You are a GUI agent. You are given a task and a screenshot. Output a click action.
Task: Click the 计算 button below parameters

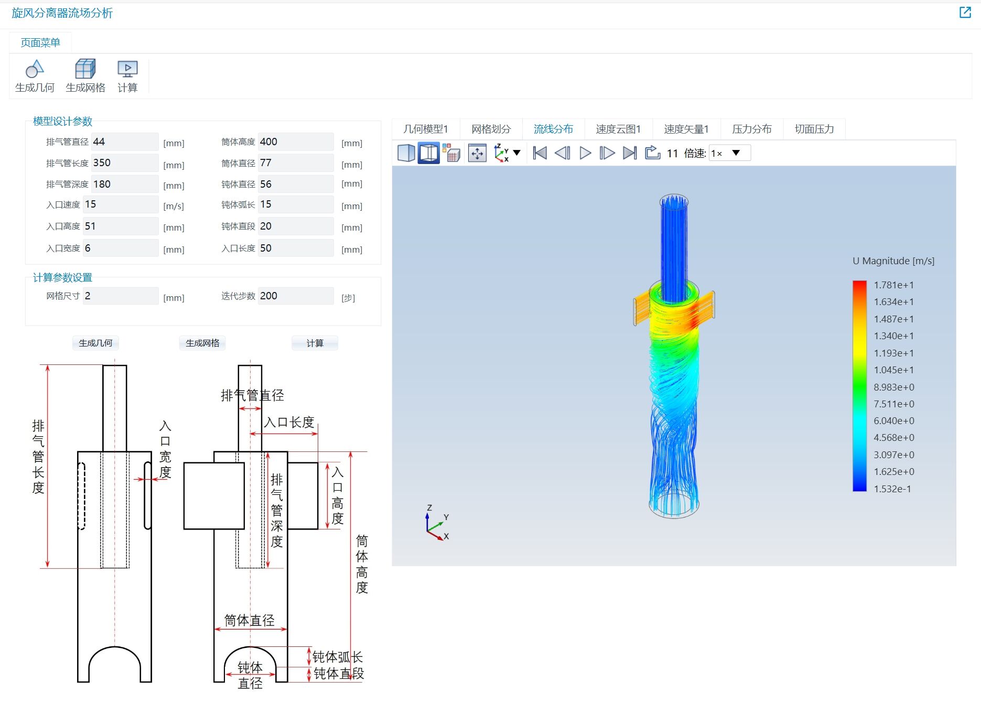315,343
